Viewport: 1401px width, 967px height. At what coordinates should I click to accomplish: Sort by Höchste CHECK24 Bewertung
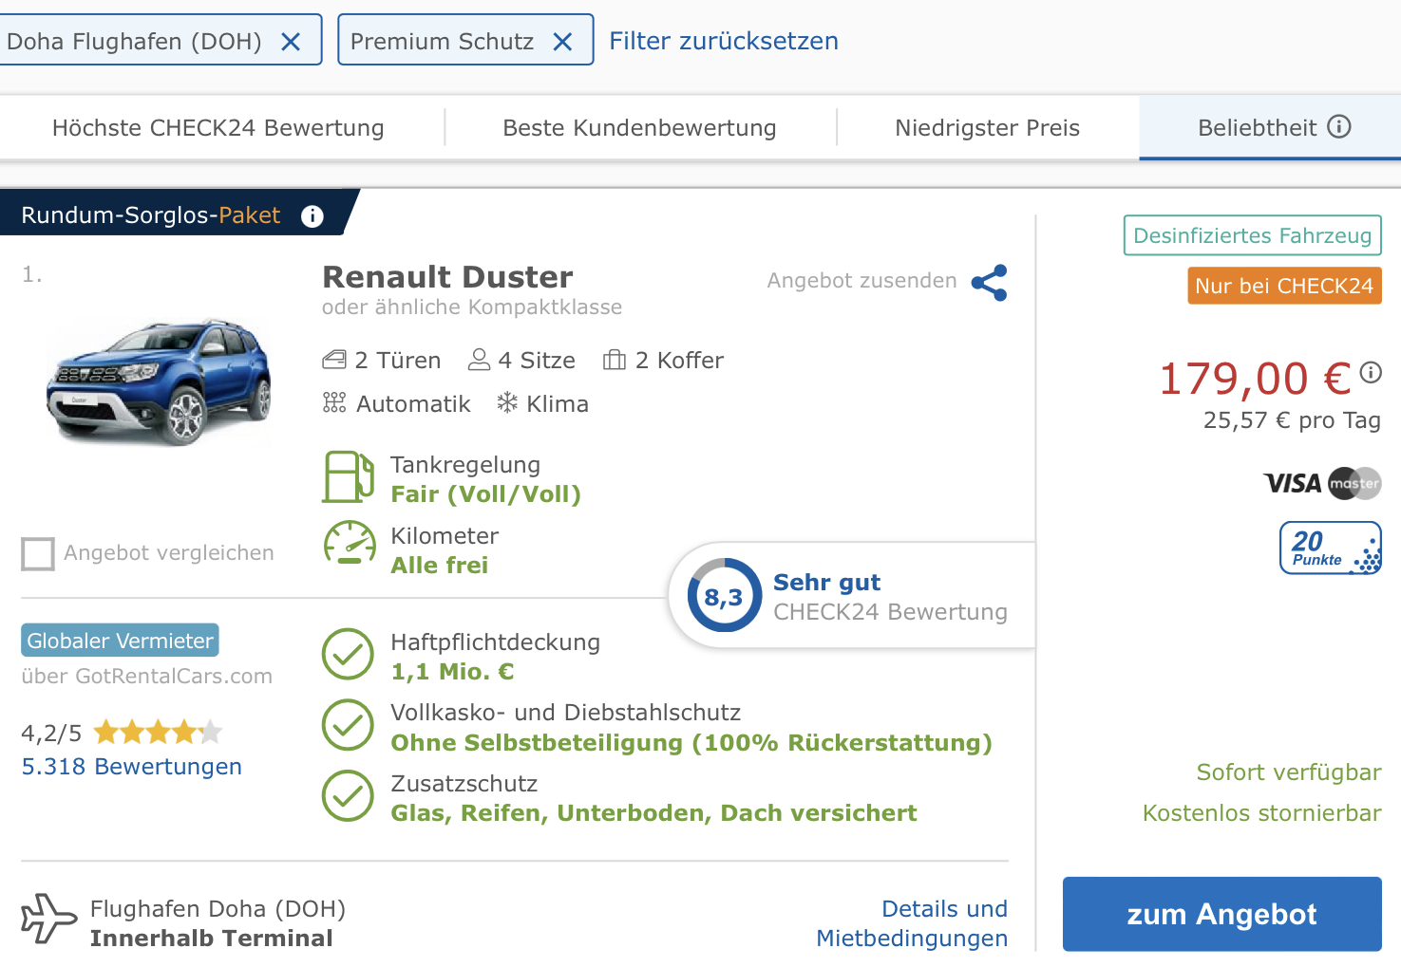click(x=218, y=128)
